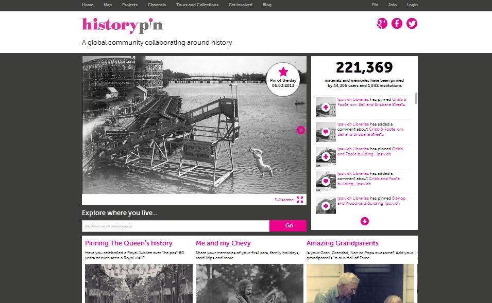
Task: Click the Amazing Grandparents heading
Action: tap(342, 243)
